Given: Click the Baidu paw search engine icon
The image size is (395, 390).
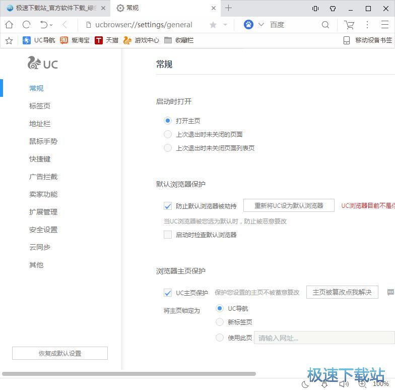Looking at the screenshot, I should pos(248,24).
